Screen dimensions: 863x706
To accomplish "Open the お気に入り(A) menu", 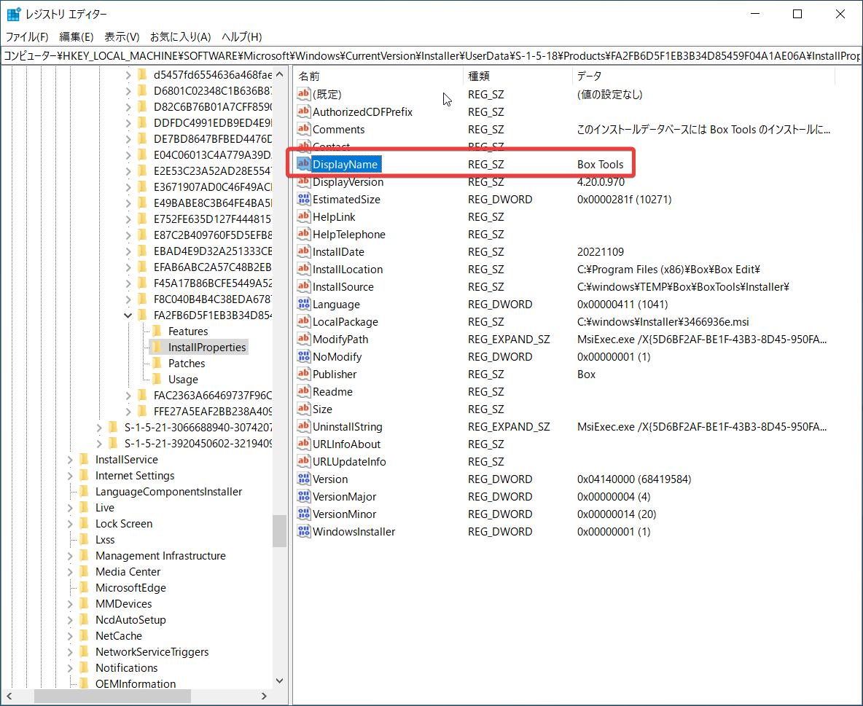I will pos(180,36).
